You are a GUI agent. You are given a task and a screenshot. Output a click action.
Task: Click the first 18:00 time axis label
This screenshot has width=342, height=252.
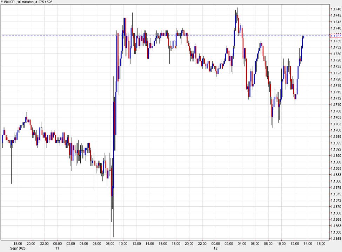point(18,243)
